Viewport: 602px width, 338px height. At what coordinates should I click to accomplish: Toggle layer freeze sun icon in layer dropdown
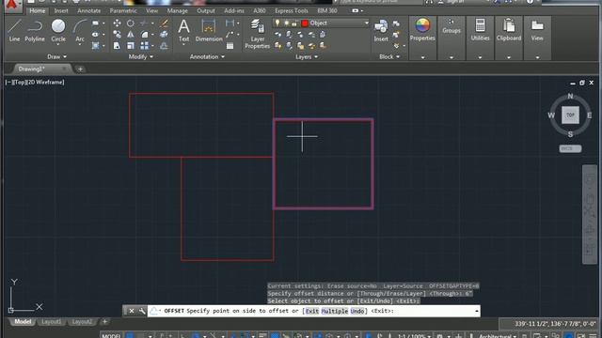pos(286,23)
